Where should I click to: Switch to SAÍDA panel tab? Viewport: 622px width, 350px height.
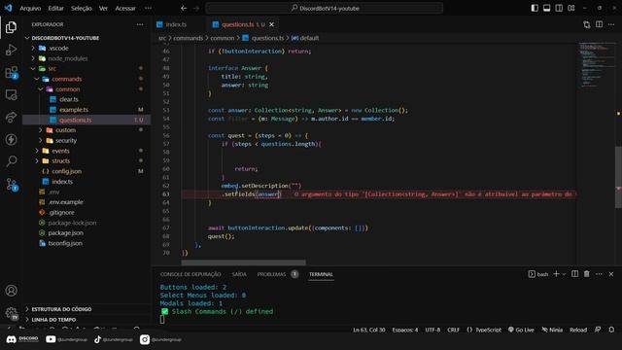239,274
